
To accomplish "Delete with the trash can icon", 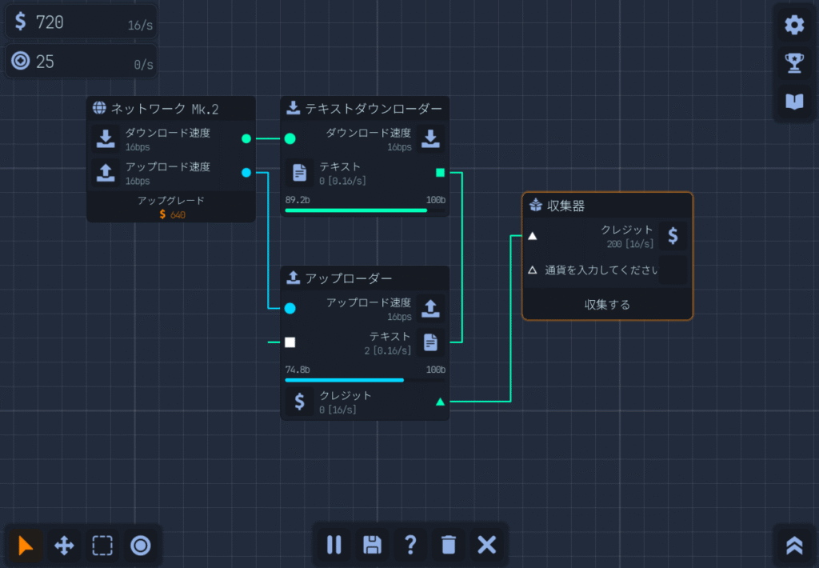I will coord(449,545).
